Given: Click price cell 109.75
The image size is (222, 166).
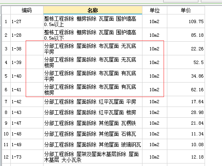Looking at the screenshot, I should pos(186,21).
